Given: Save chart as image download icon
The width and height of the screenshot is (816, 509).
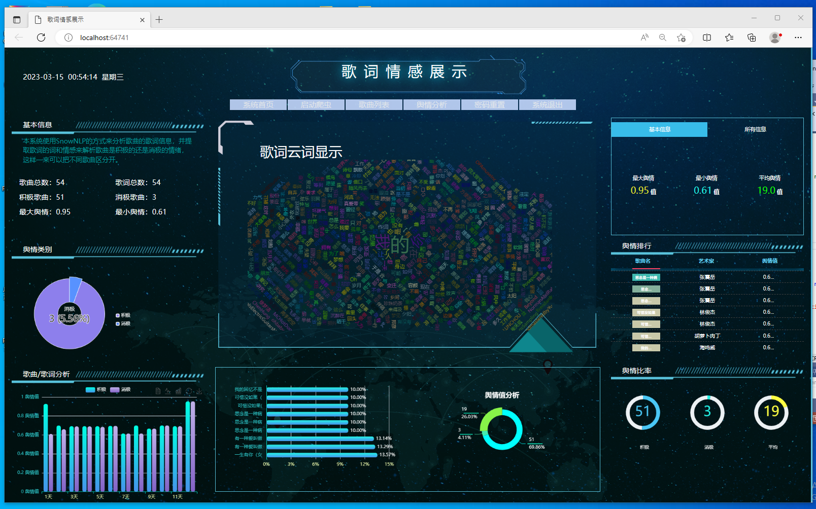Looking at the screenshot, I should click(199, 391).
